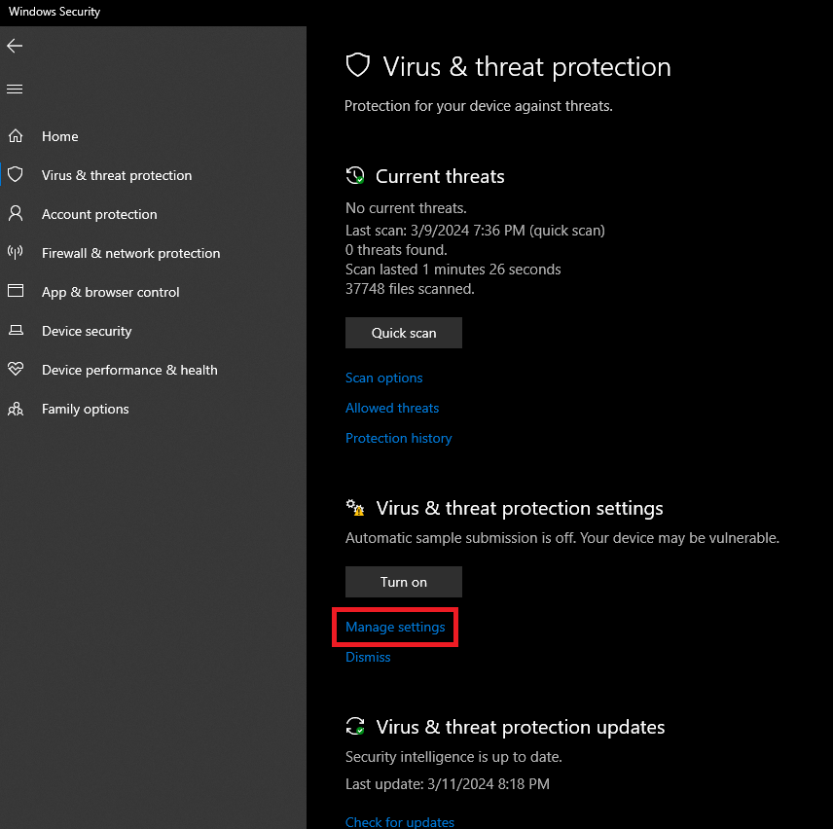
Task: Open the Home menu item
Action: [60, 136]
